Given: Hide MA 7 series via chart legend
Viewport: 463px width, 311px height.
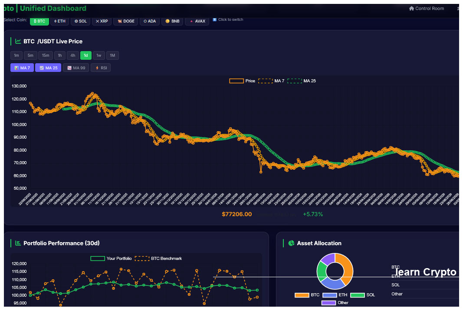Looking at the screenshot, I should coord(271,81).
